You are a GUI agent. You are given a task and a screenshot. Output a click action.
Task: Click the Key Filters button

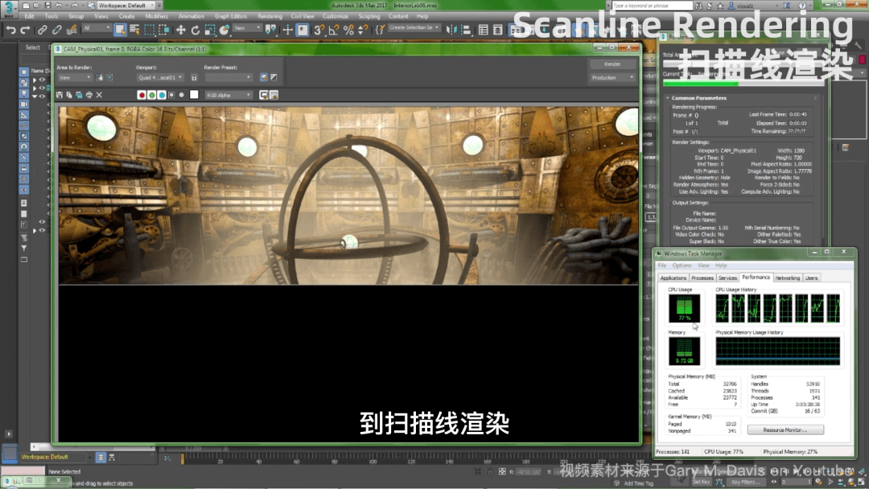745,482
